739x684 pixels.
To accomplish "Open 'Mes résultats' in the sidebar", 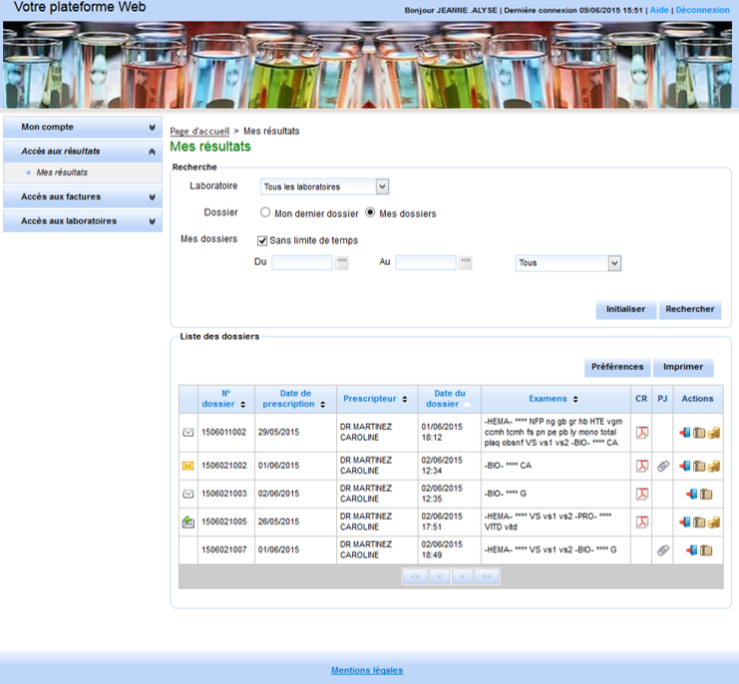I will (62, 173).
